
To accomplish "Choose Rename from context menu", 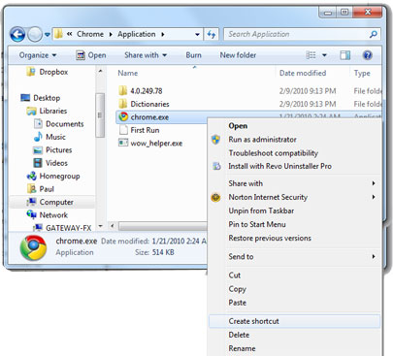I will click(242, 348).
